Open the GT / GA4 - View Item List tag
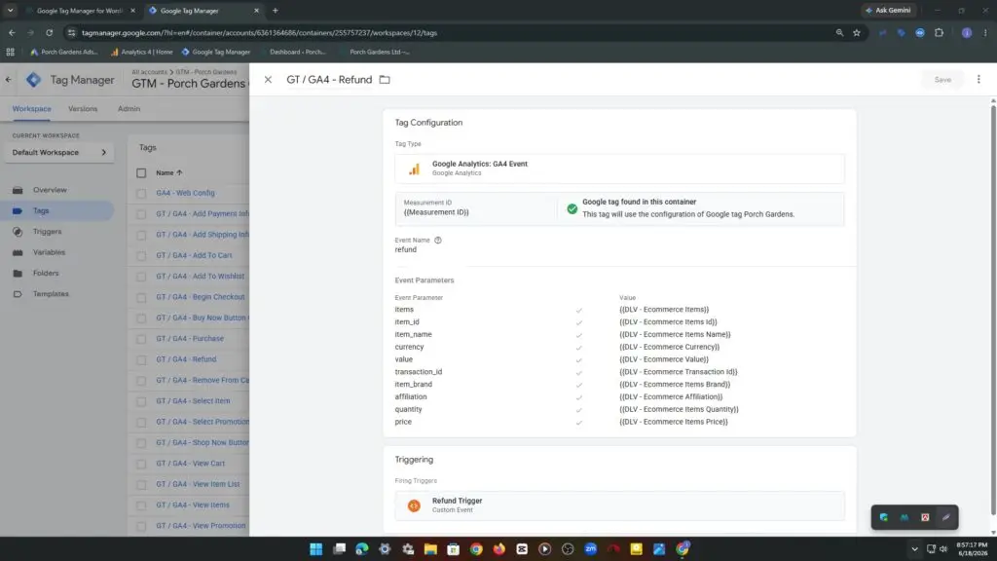This screenshot has width=997, height=561. click(x=198, y=484)
